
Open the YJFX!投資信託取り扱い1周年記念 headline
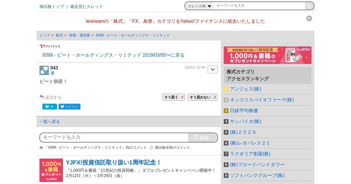coord(113,162)
